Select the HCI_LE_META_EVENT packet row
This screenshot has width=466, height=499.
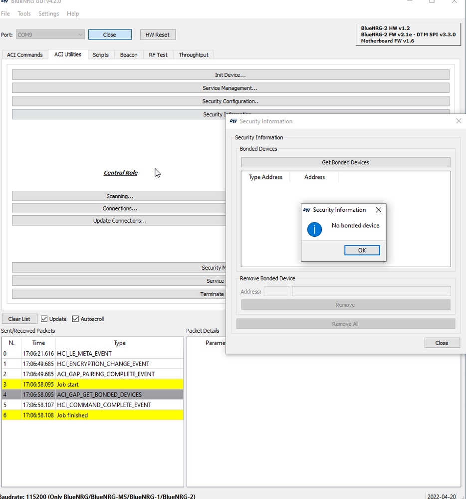(92, 354)
